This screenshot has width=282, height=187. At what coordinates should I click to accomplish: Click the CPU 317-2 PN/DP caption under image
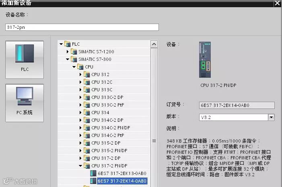click(x=218, y=85)
